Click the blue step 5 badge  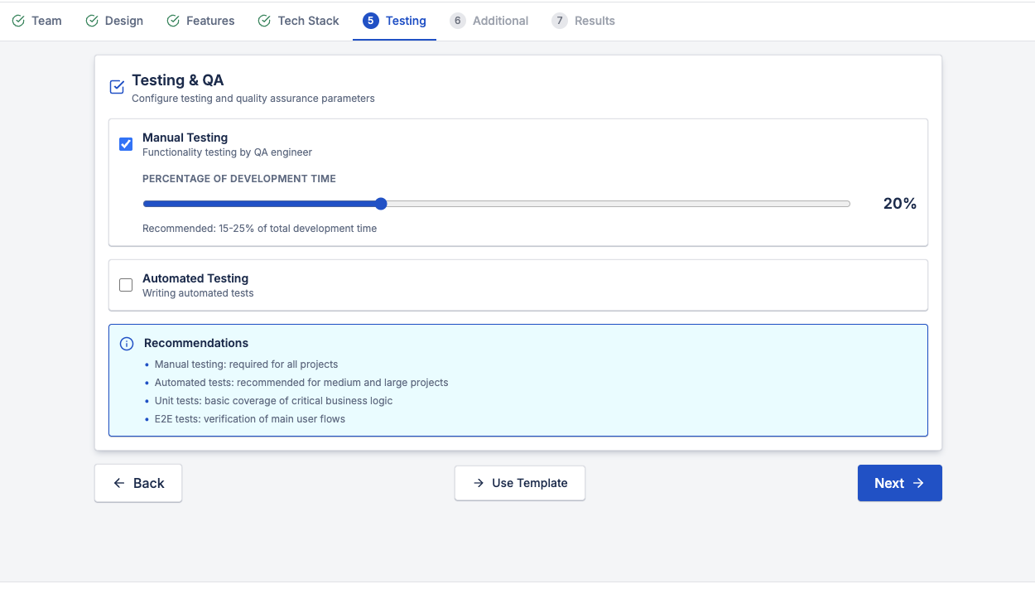370,20
